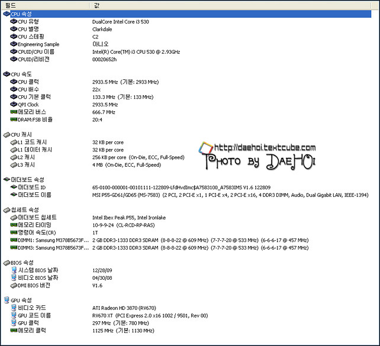The width and height of the screenshot is (380, 346).
Task: Click the 칩세트 속성 section icon
Action: 7,210
